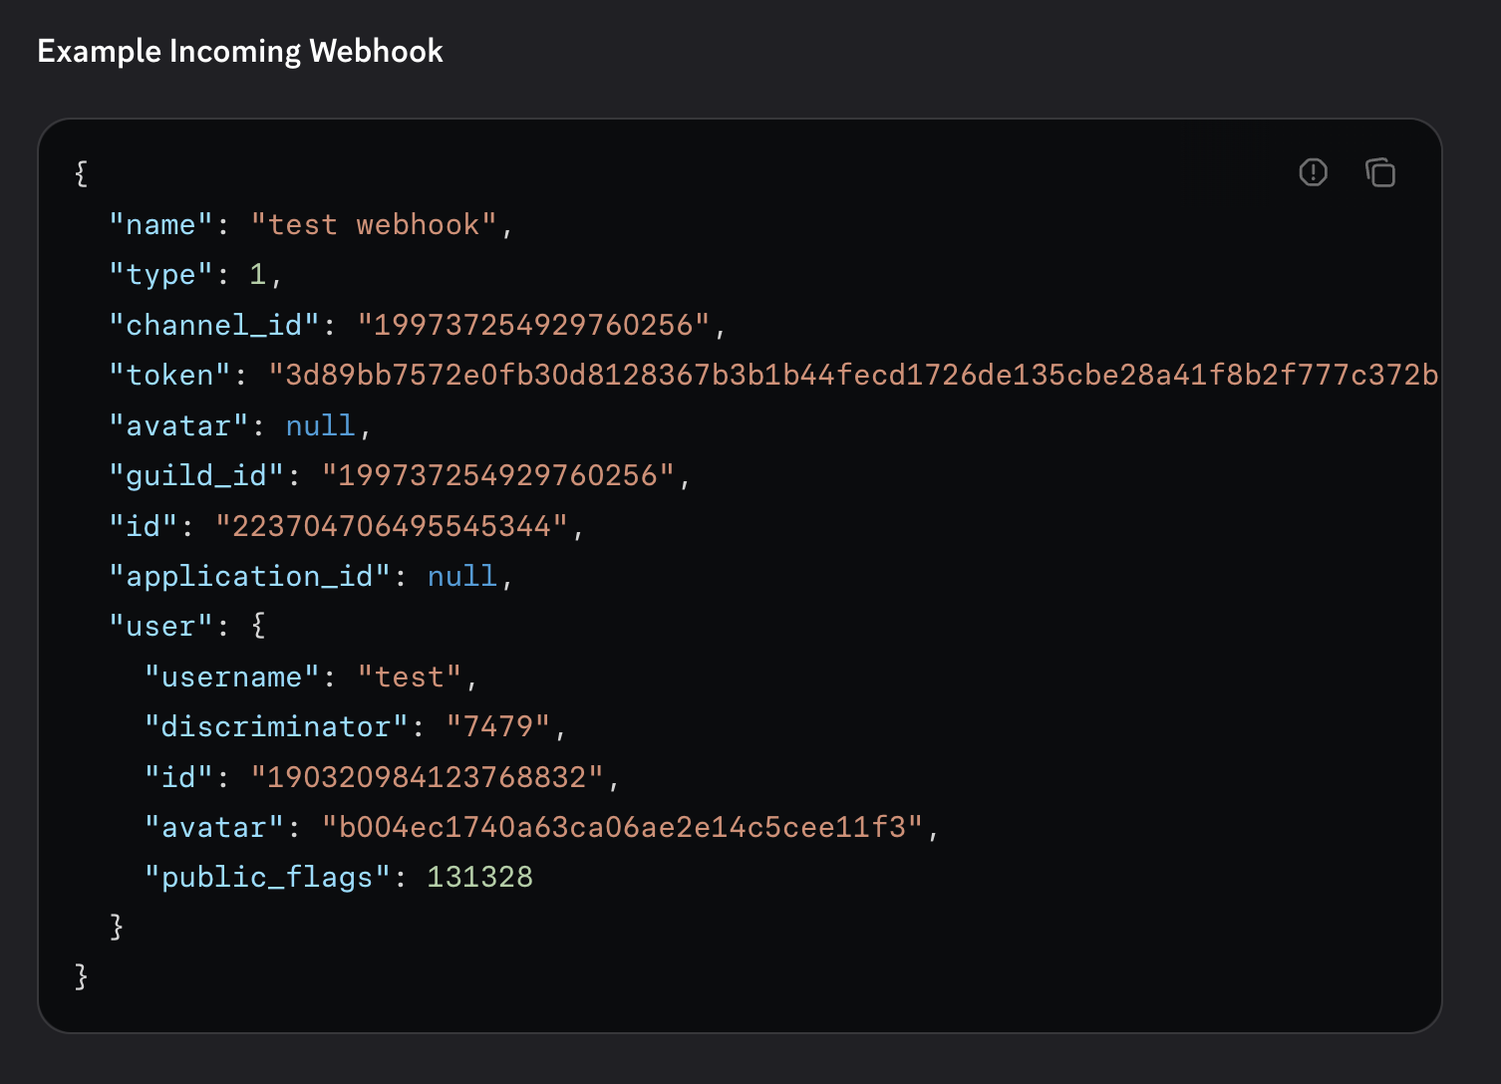Click the avatar hash "b004ec1740a63ca06ae2e14c5cee11f3"
Viewport: 1501px width, 1084px height.
pyautogui.click(x=623, y=827)
